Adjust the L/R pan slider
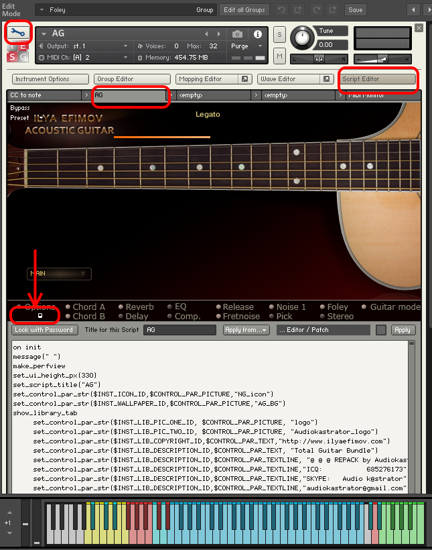432x550 pixels. (319, 59)
